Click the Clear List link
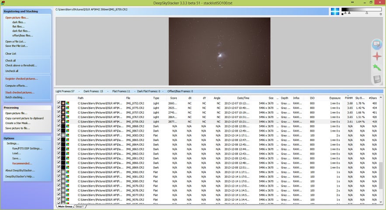 pos(10,53)
